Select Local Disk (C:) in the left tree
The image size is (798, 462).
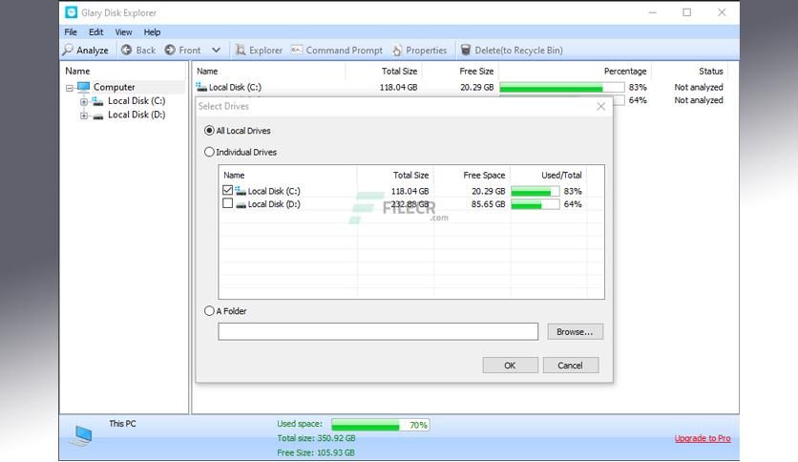tap(136, 101)
